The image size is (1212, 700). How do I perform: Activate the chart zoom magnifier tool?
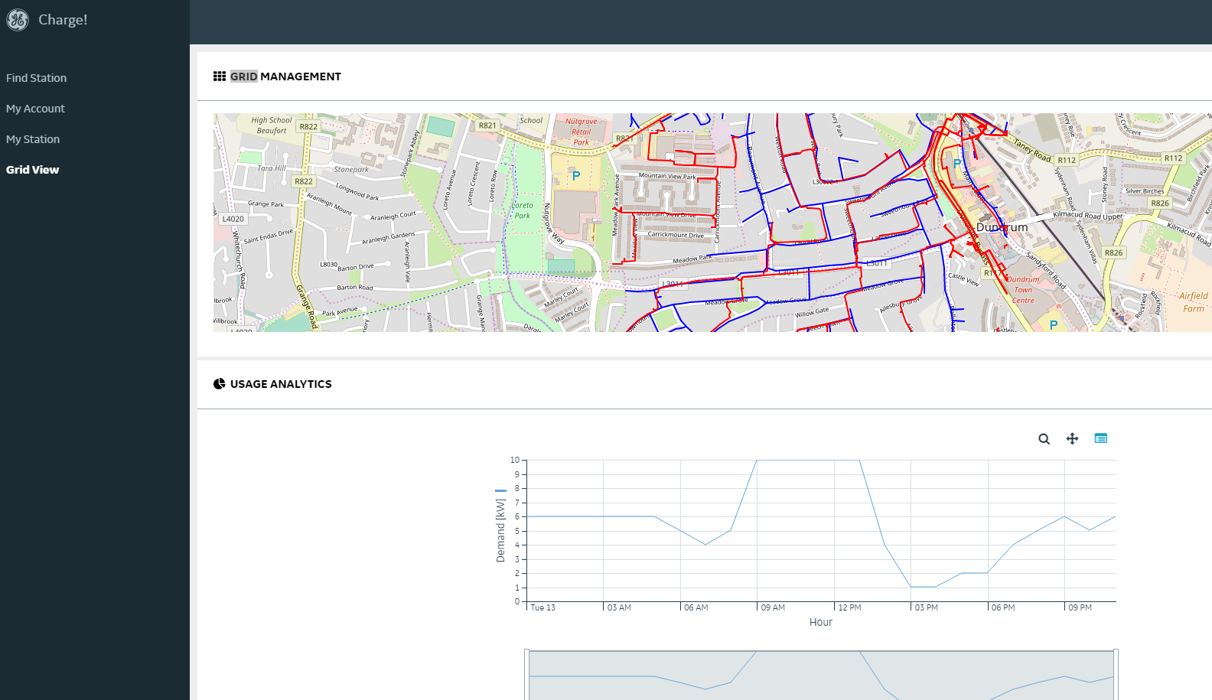(x=1044, y=439)
